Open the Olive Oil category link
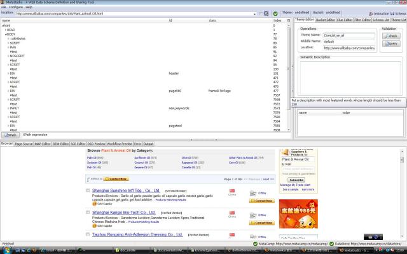Screen dimensions: 407x254 coord(187,157)
